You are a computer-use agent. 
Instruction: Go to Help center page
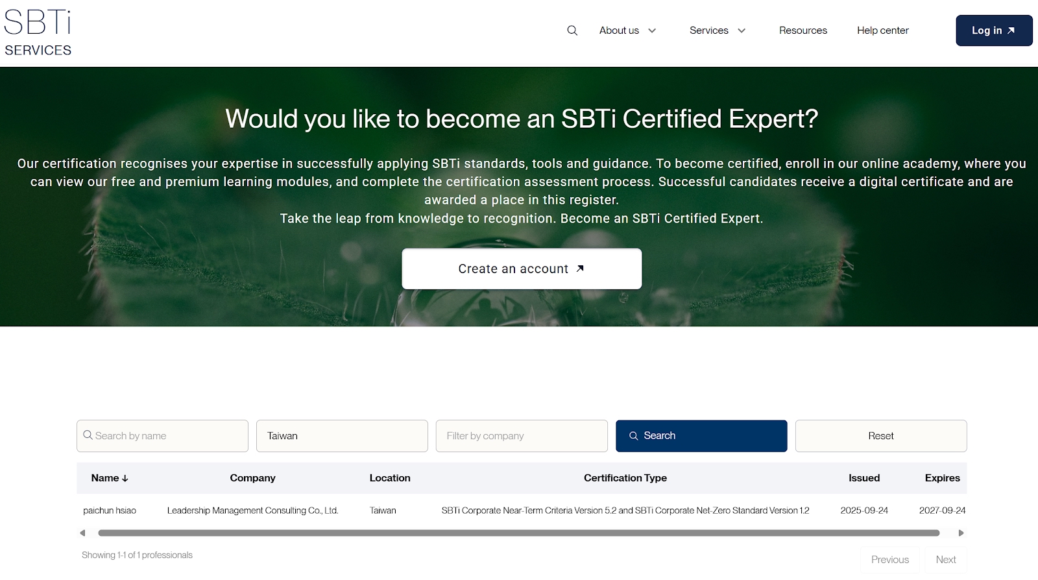point(882,30)
